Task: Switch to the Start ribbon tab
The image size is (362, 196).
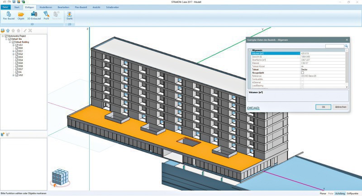Action: 17,7
